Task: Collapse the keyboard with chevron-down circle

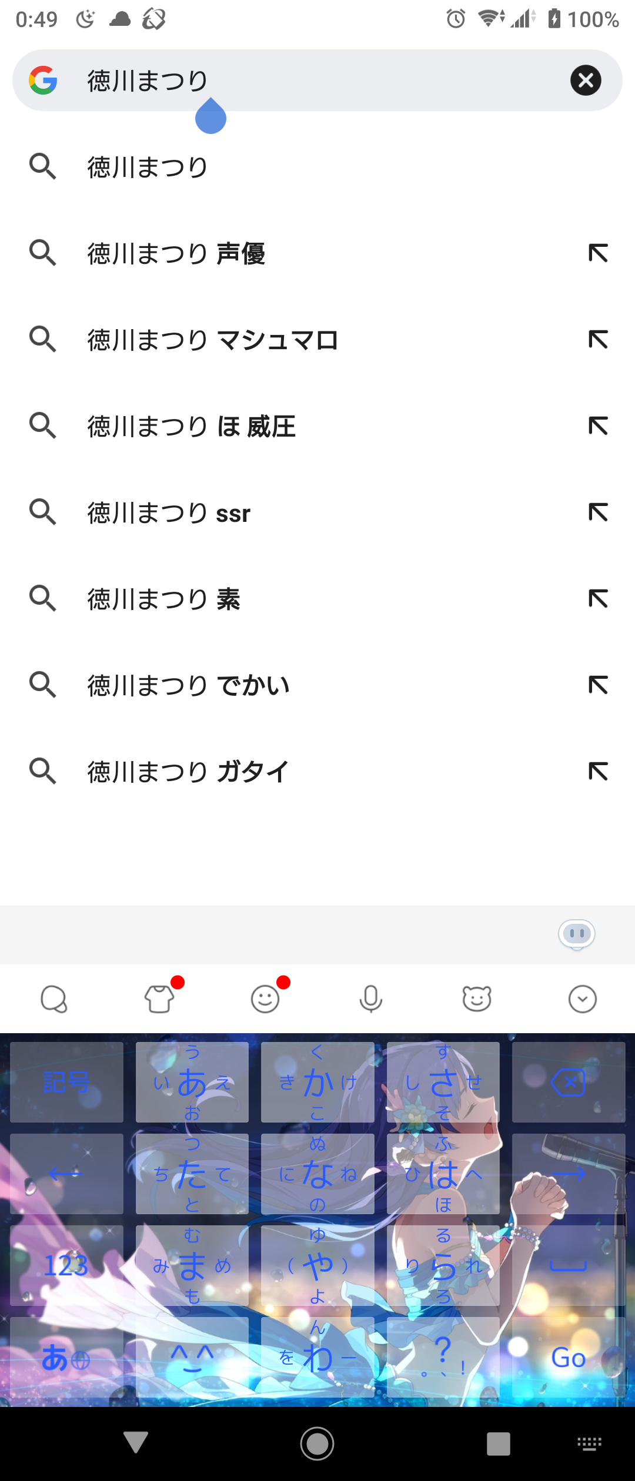Action: click(583, 998)
